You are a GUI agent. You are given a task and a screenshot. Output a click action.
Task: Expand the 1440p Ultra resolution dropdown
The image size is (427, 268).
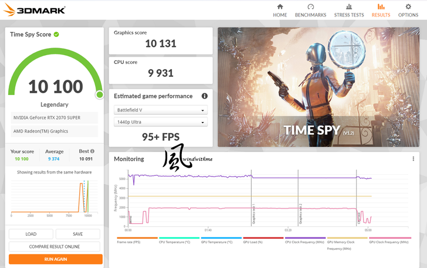click(161, 122)
